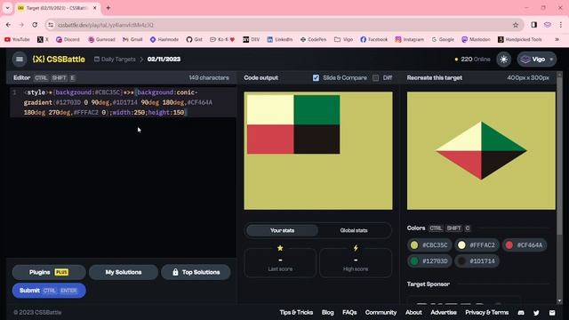This screenshot has height=320, width=569.
Task: Open the Vigo user profile dropdown
Action: 537,60
